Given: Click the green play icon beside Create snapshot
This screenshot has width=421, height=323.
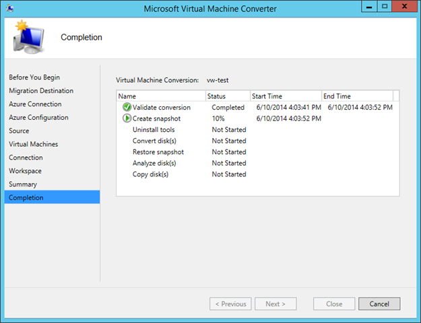Looking at the screenshot, I should click(127, 118).
